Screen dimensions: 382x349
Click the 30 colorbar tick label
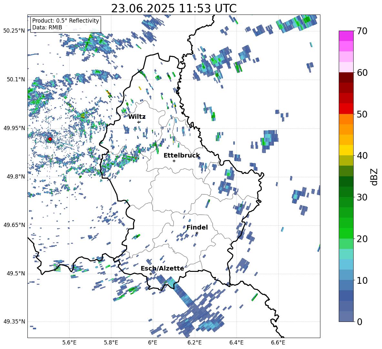[x=362, y=197]
